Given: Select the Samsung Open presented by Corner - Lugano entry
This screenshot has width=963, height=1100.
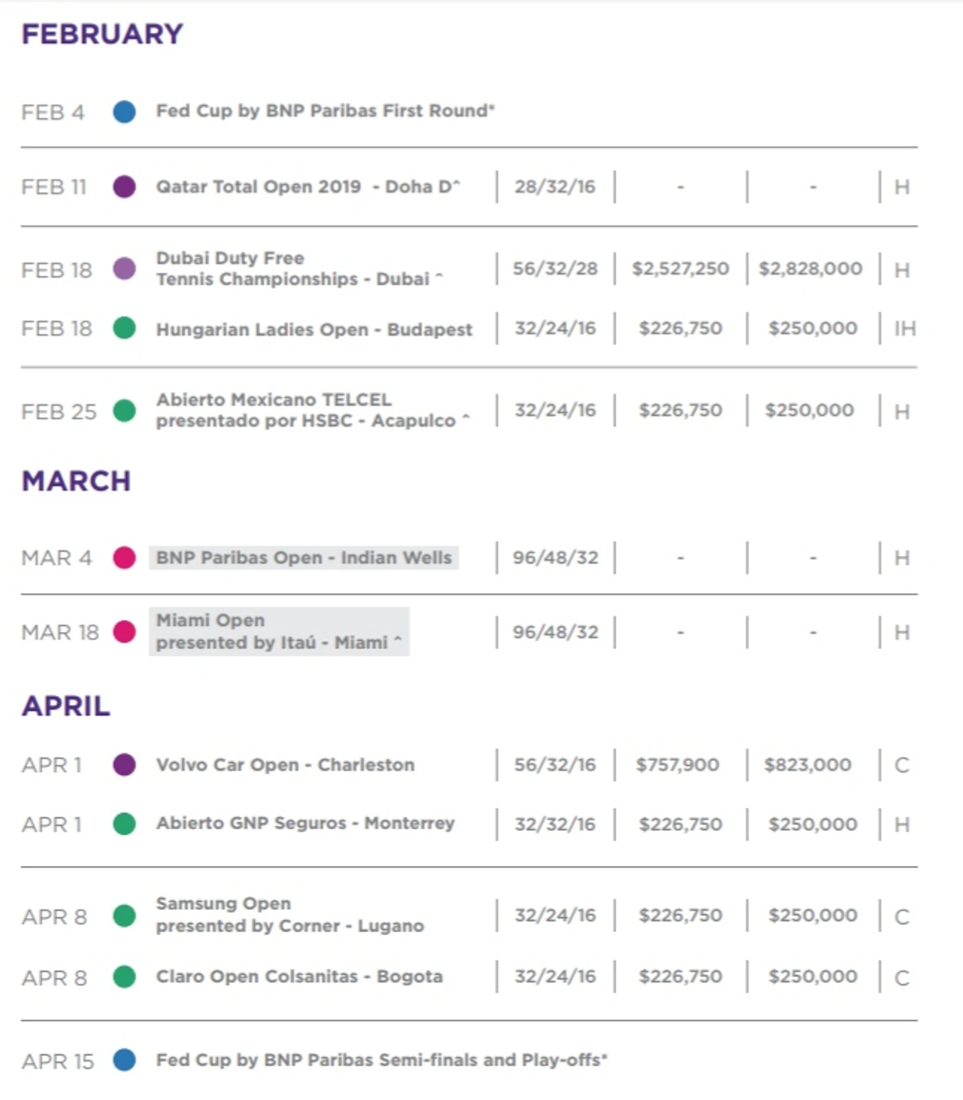Looking at the screenshot, I should point(290,915).
